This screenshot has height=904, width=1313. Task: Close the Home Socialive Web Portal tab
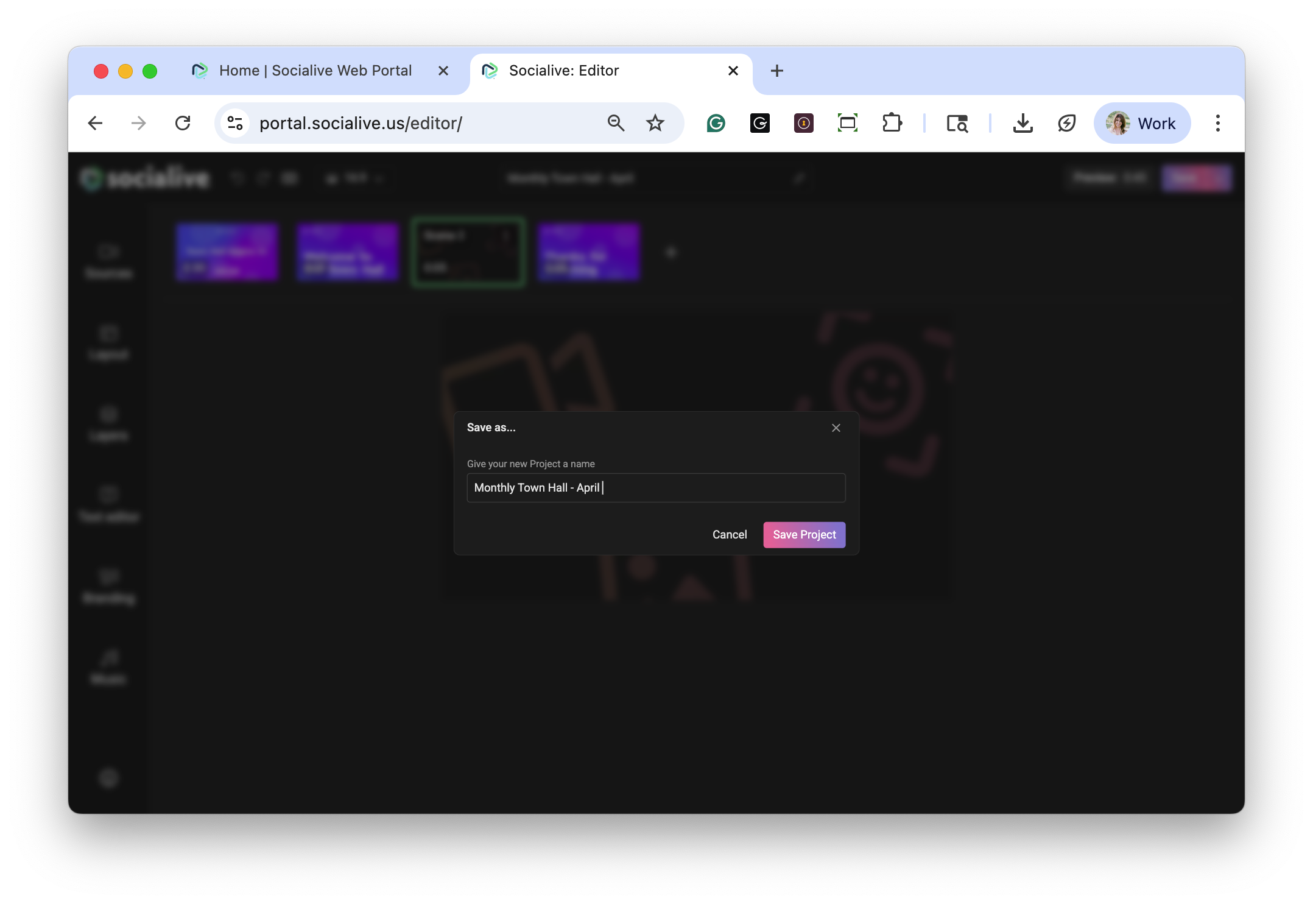click(443, 71)
